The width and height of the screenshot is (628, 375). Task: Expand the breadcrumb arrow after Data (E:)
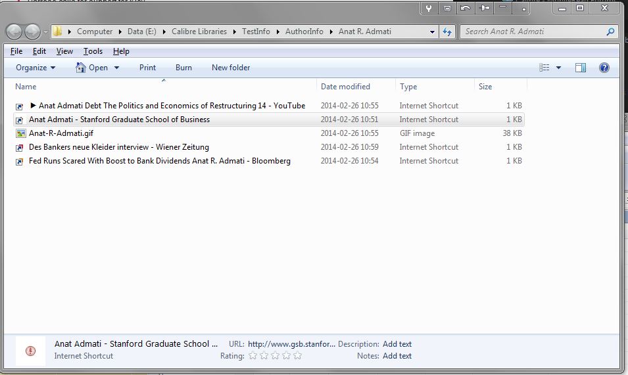pyautogui.click(x=164, y=32)
